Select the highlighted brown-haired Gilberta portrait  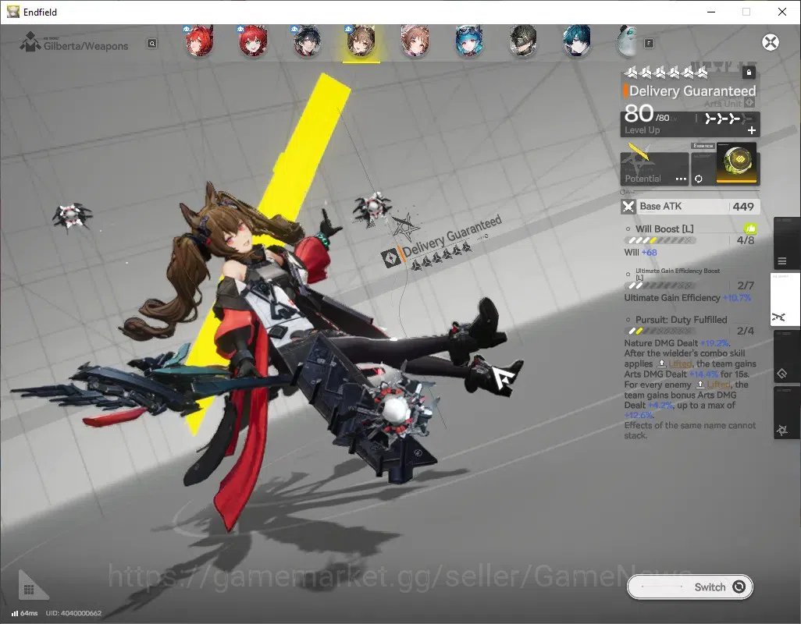tap(361, 41)
